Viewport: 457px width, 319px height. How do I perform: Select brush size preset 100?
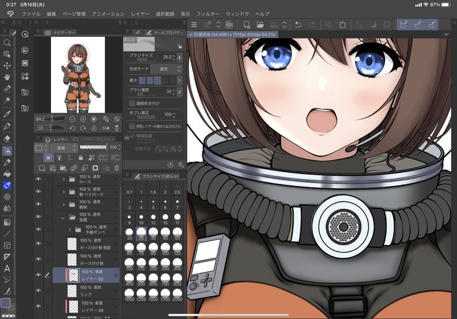165,249
